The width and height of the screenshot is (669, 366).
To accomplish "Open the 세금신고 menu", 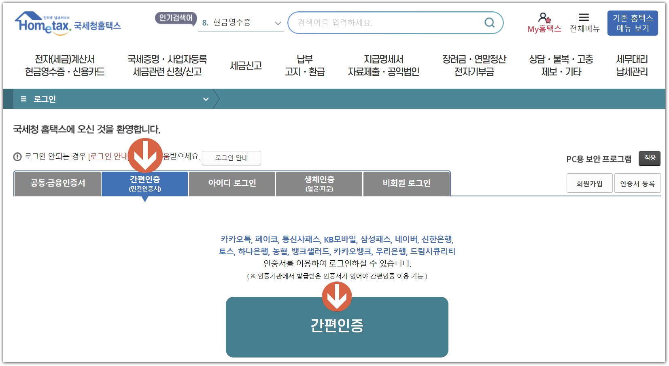I will pos(246,66).
